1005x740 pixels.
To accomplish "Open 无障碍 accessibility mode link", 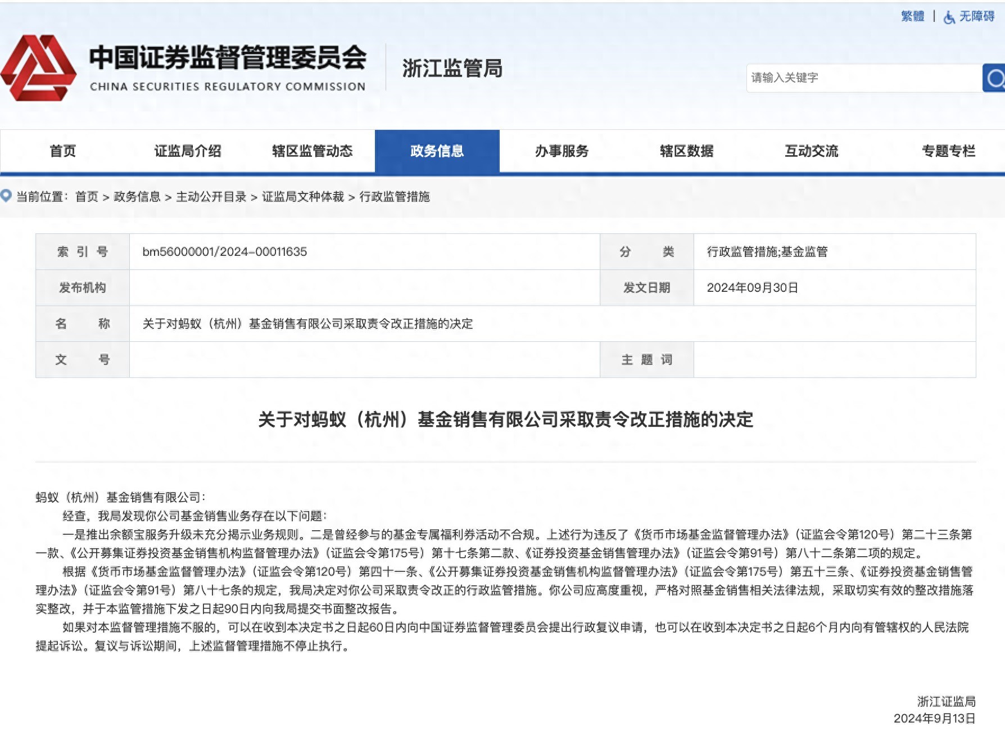I will click(976, 16).
